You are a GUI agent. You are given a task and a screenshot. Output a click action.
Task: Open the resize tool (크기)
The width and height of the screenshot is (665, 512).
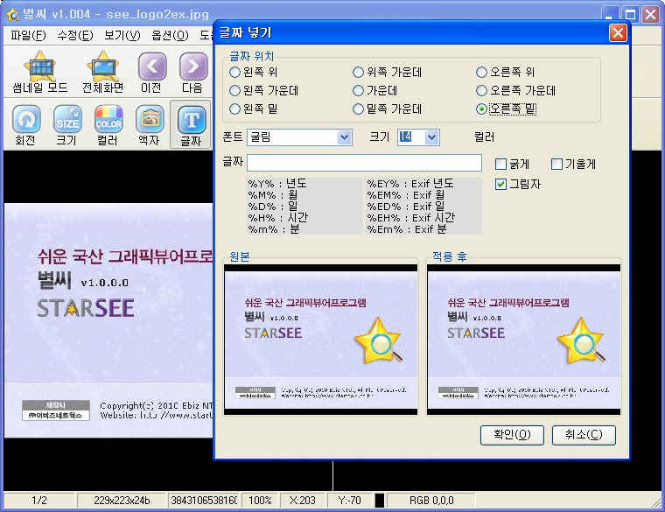[67, 125]
